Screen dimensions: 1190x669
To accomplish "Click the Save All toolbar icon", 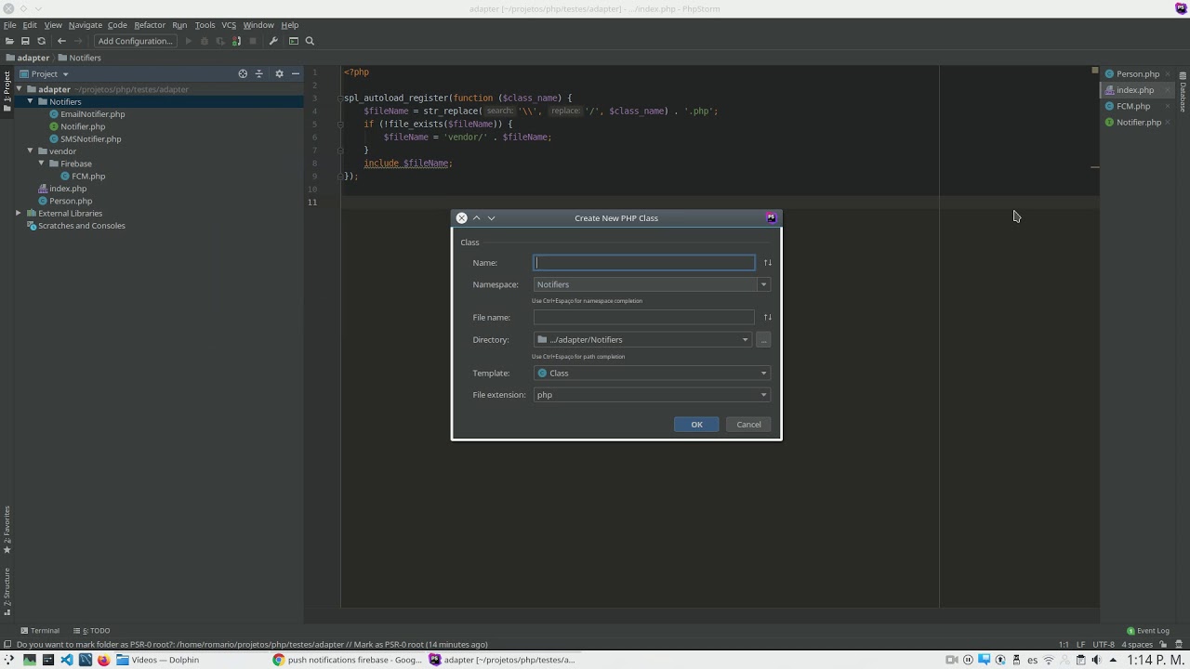I will [x=25, y=41].
